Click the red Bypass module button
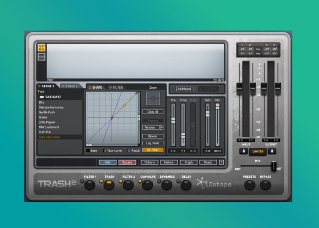 [x=127, y=163]
